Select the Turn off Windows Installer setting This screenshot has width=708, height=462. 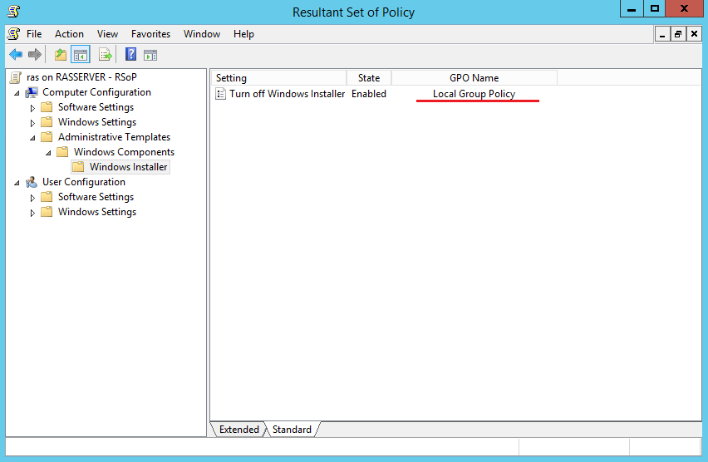pyautogui.click(x=287, y=94)
